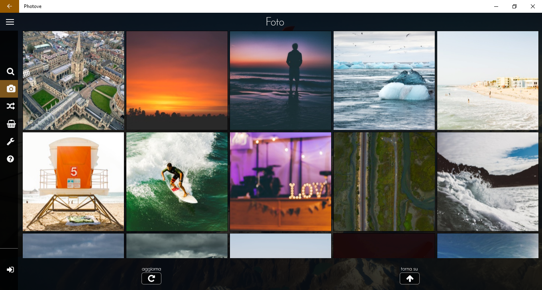Viewport: 542px width, 290px height.
Task: Click the Photove title bar text
Action: [x=33, y=6]
